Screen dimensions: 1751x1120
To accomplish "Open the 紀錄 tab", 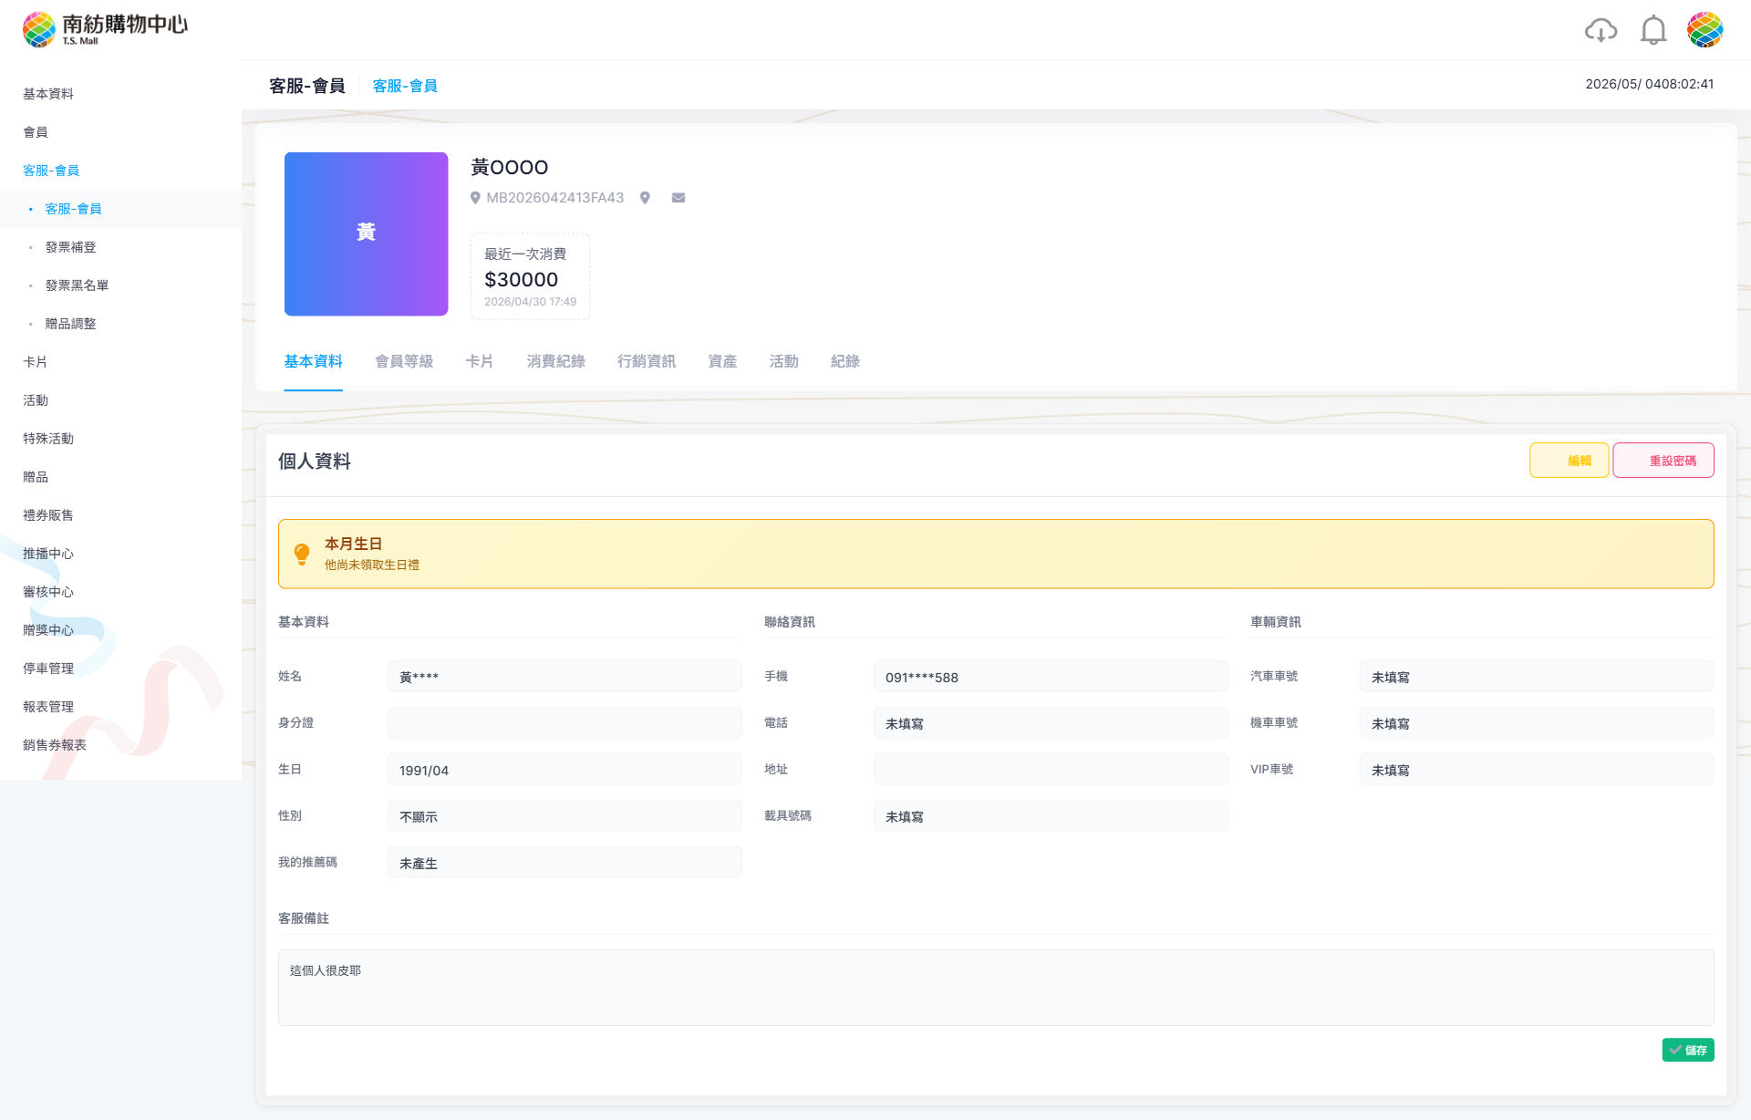I will [x=845, y=362].
